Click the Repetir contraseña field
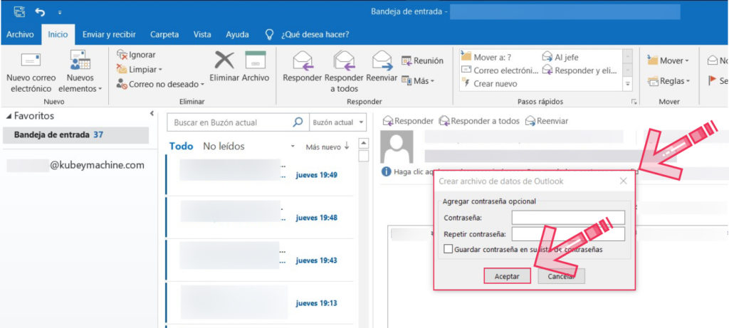729x328 pixels. [x=568, y=233]
